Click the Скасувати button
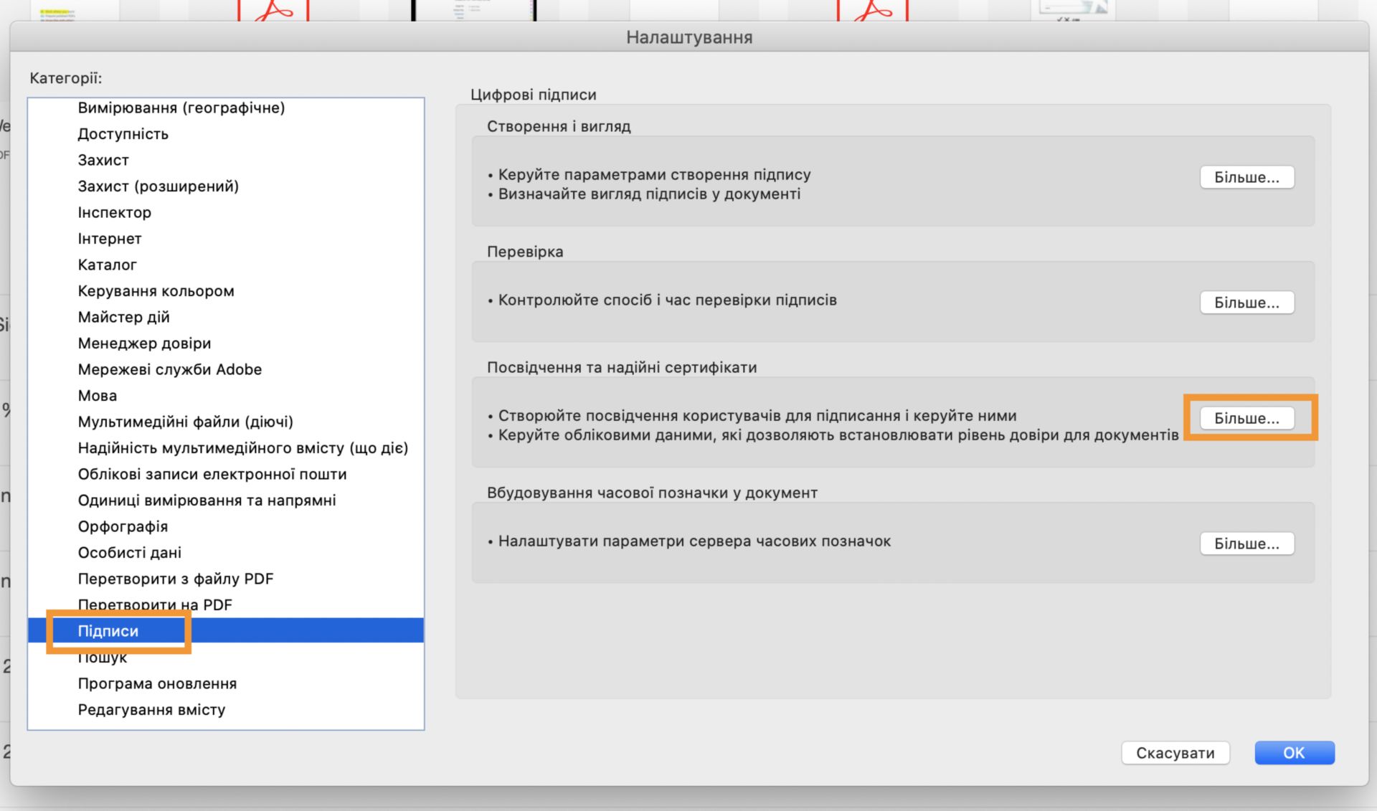Screen dimensions: 1377x811 [x=1175, y=753]
